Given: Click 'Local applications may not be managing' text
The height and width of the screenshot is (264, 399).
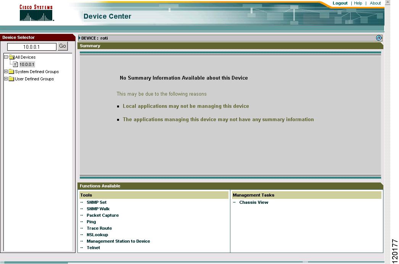Looking at the screenshot, I should (x=186, y=106).
